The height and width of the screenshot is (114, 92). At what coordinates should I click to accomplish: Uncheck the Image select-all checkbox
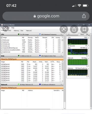pyautogui.click(x=2, y=37)
